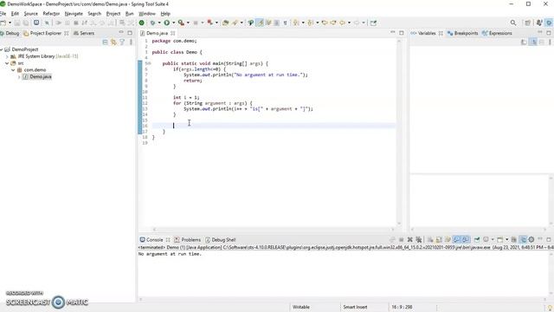The width and height of the screenshot is (554, 312).
Task: Switch to the Breakpoints tab
Action: point(462,33)
